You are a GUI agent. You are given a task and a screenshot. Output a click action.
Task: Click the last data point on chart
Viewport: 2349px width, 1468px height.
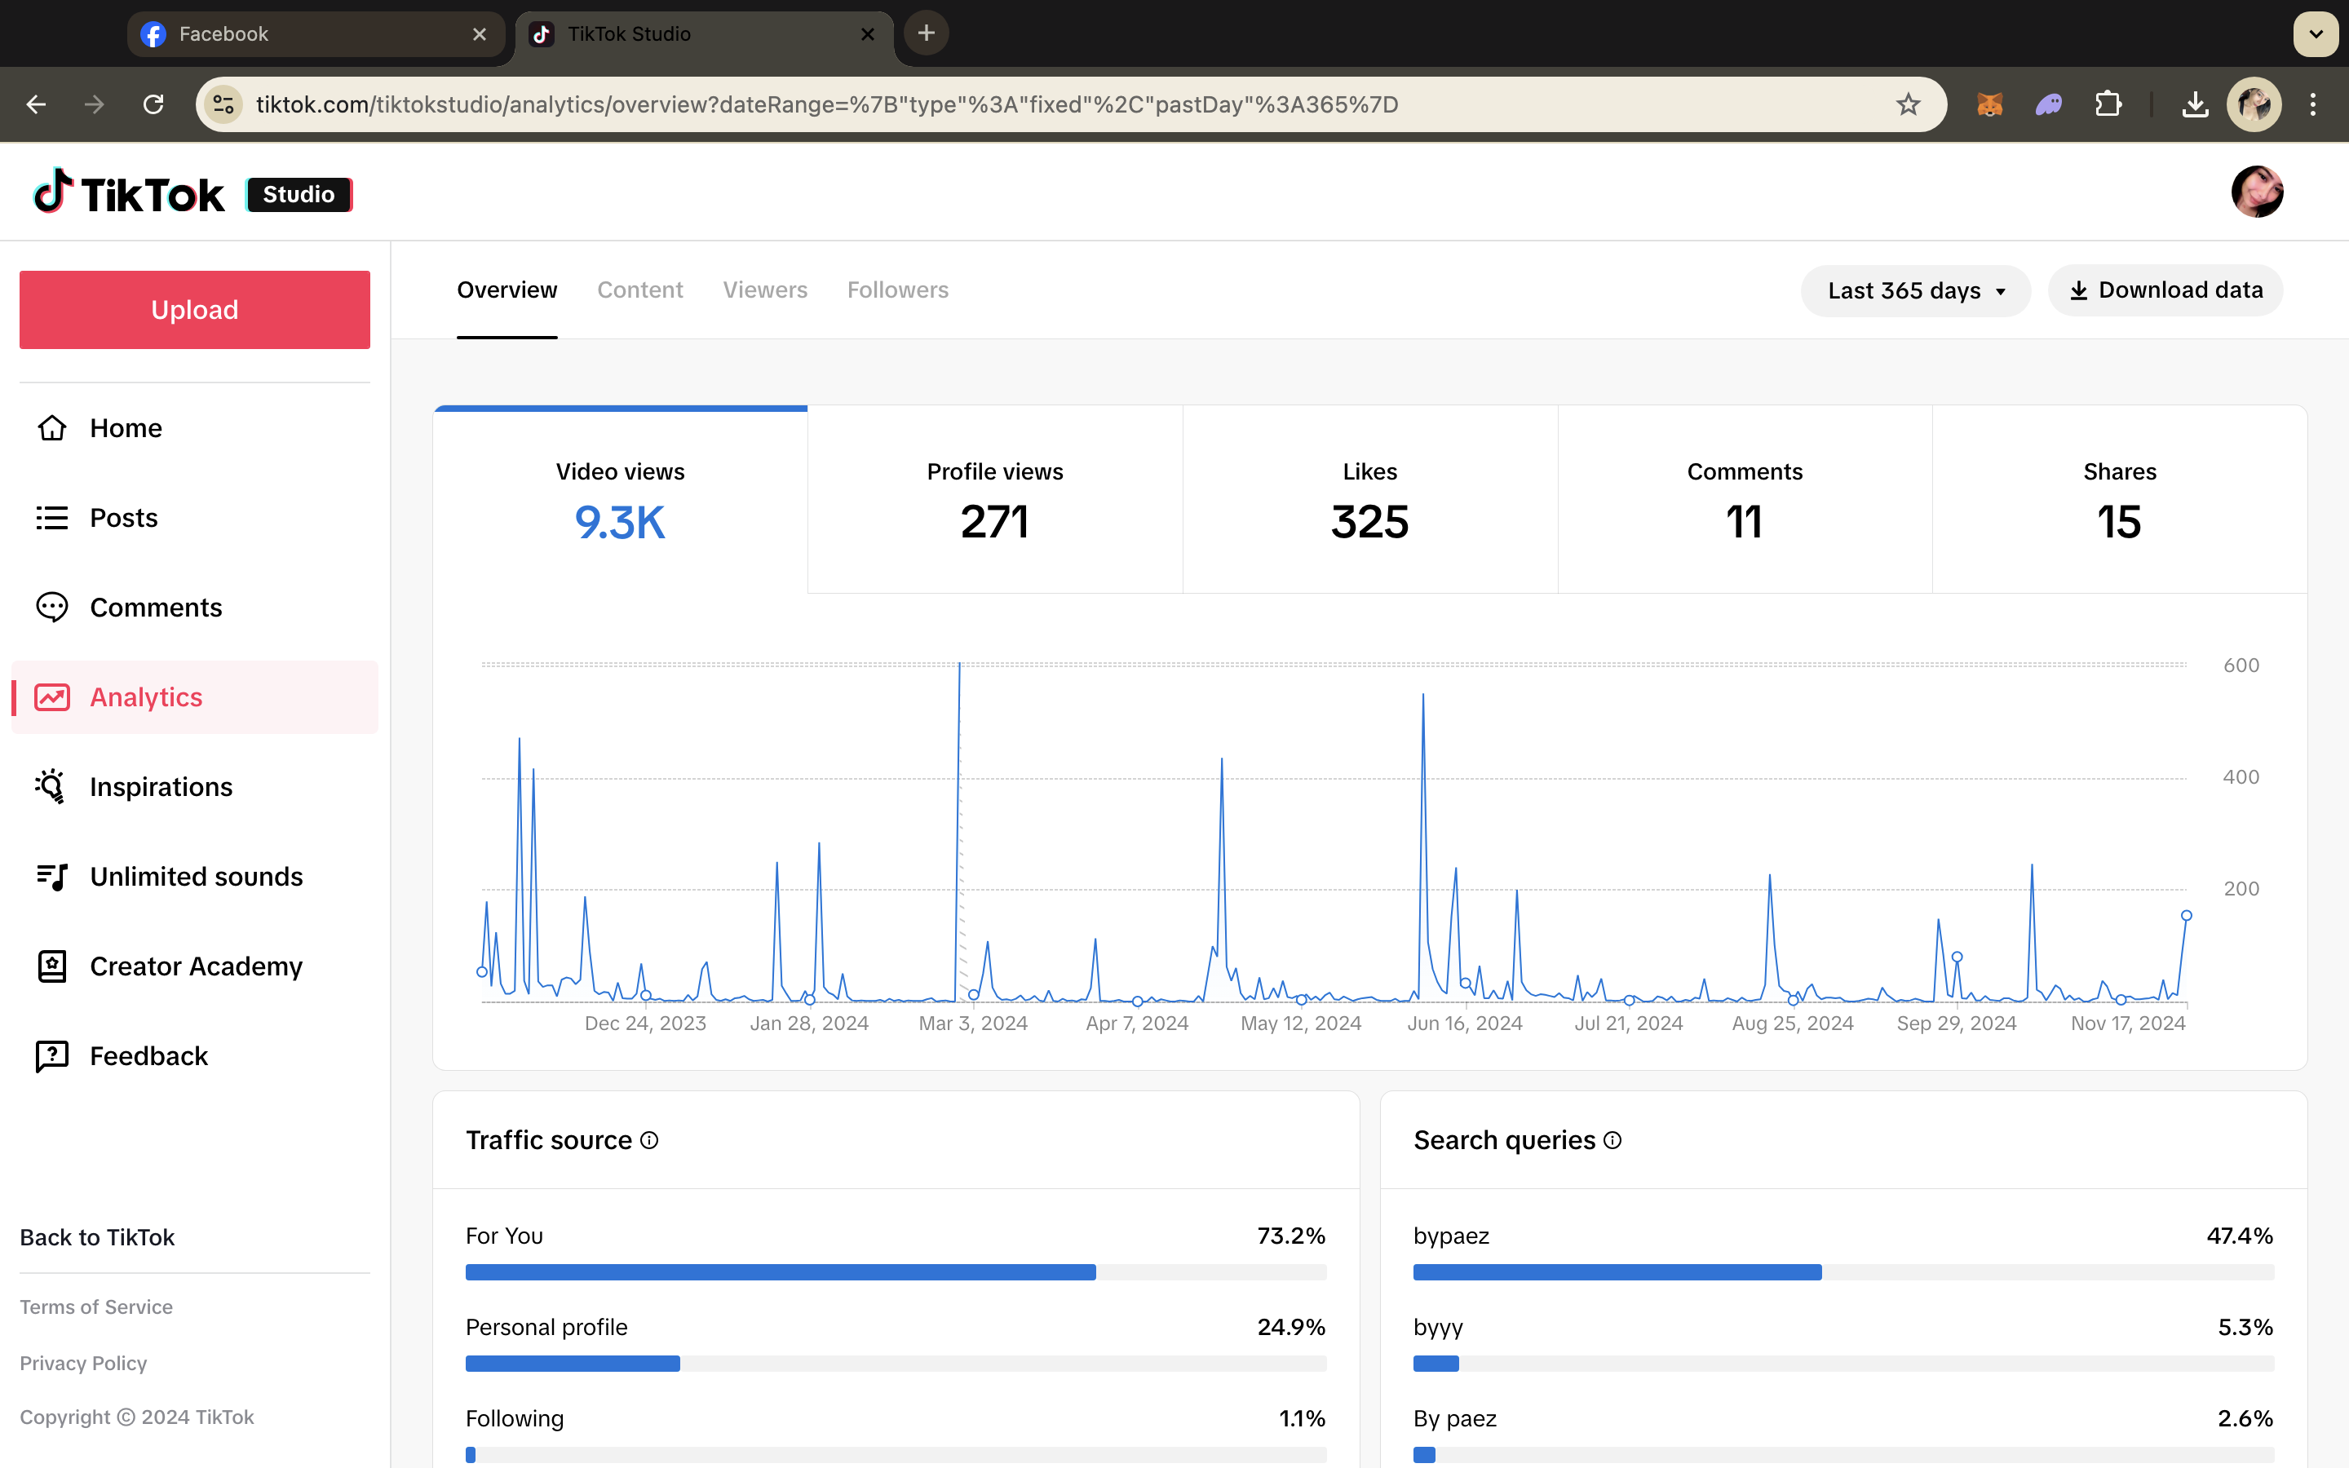(2186, 916)
